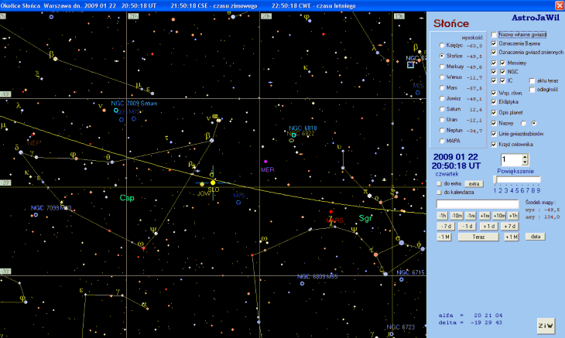The image size is (565, 338).
Task: Select the Słońce radio button
Action: click(442, 56)
